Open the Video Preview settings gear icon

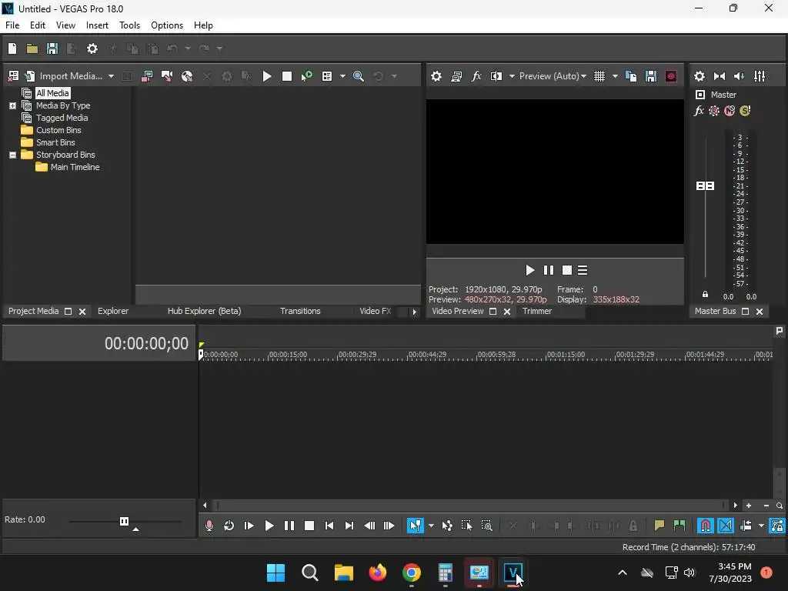click(x=436, y=76)
